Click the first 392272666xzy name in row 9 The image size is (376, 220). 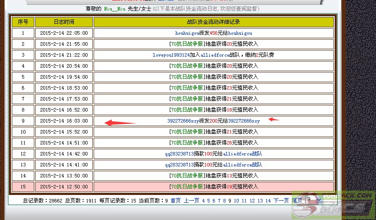pyautogui.click(x=183, y=121)
